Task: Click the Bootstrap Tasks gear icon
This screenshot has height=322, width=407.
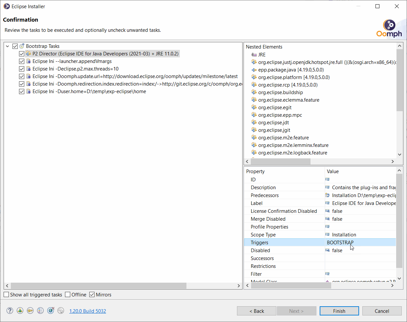Action: pos(22,46)
